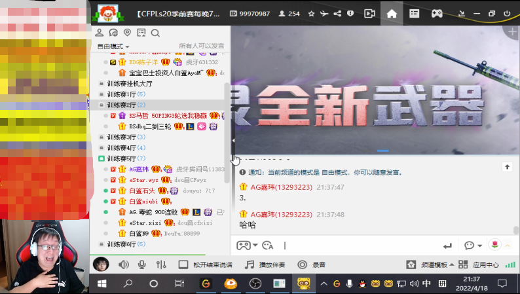Open the 自由模式 mode dropdown
520x294 pixels.
coord(113,46)
